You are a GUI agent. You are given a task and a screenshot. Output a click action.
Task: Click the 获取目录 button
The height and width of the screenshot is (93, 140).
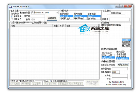[52, 18]
